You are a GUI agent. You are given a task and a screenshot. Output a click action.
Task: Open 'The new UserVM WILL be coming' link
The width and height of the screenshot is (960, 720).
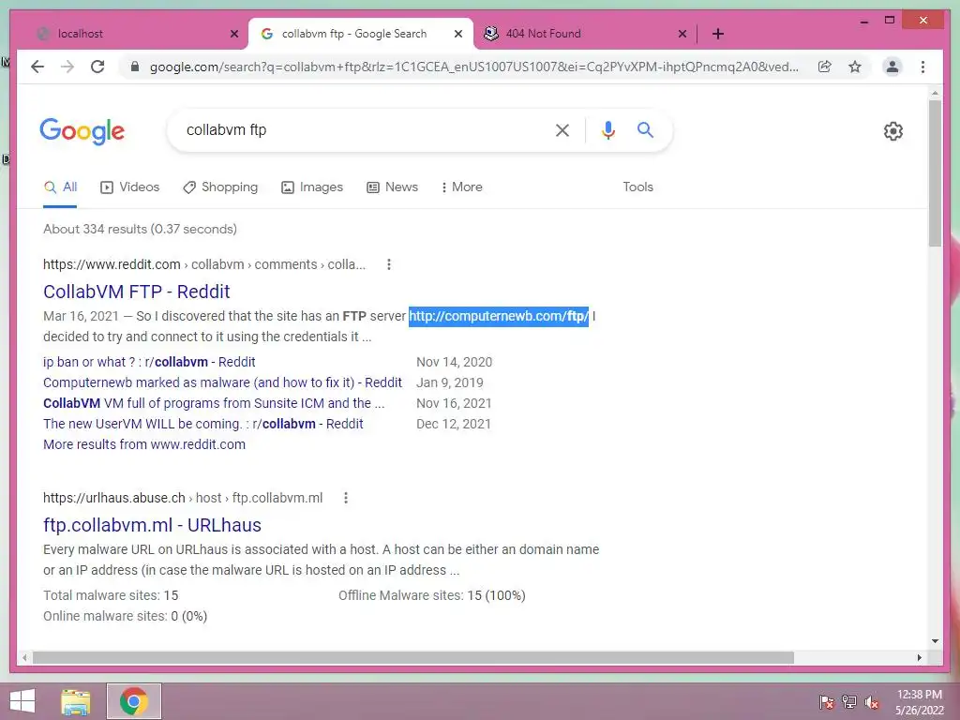[202, 425]
